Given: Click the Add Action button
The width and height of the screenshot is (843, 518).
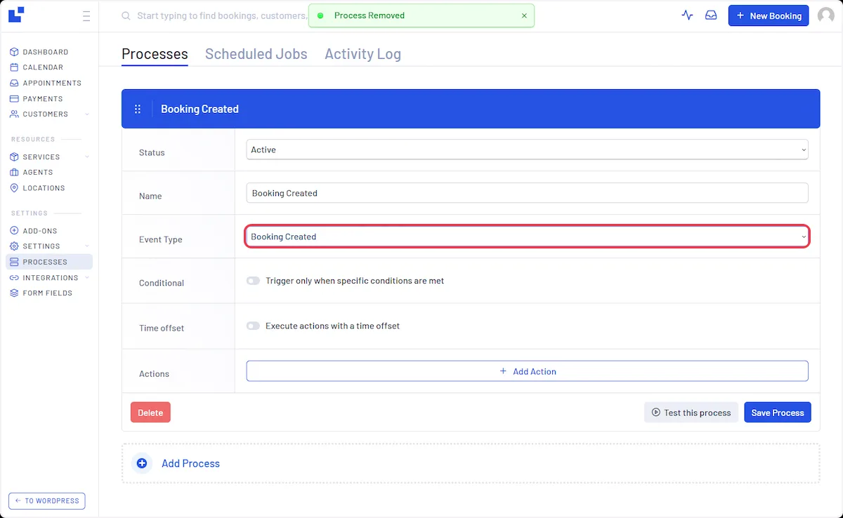Looking at the screenshot, I should [x=527, y=371].
